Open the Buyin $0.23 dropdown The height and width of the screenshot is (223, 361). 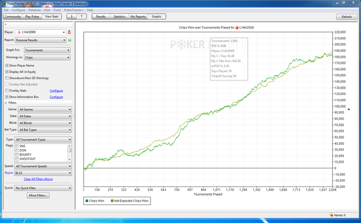[x=43, y=173]
